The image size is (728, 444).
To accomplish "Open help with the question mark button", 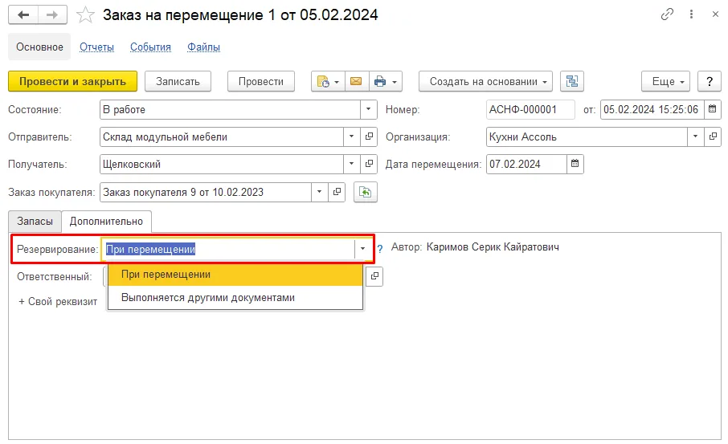I will tap(709, 82).
